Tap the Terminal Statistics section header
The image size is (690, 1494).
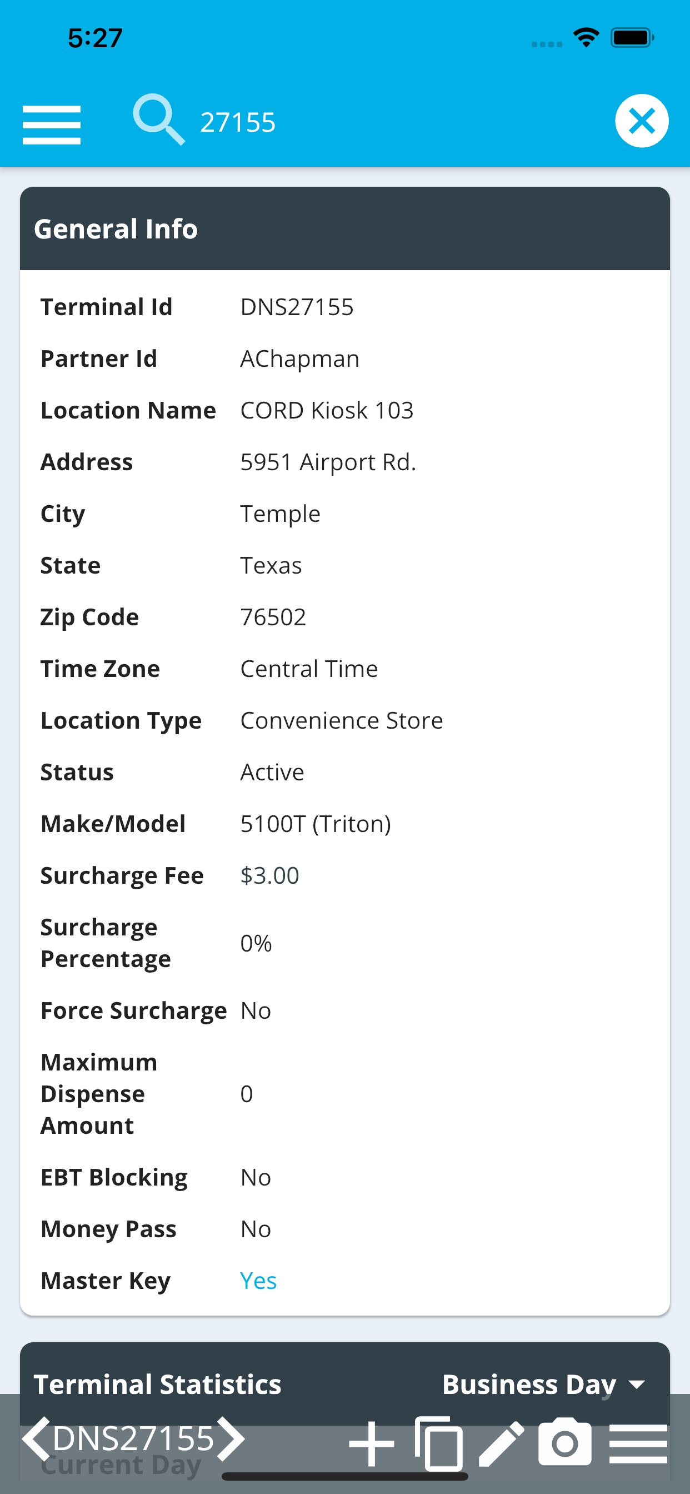[158, 1385]
